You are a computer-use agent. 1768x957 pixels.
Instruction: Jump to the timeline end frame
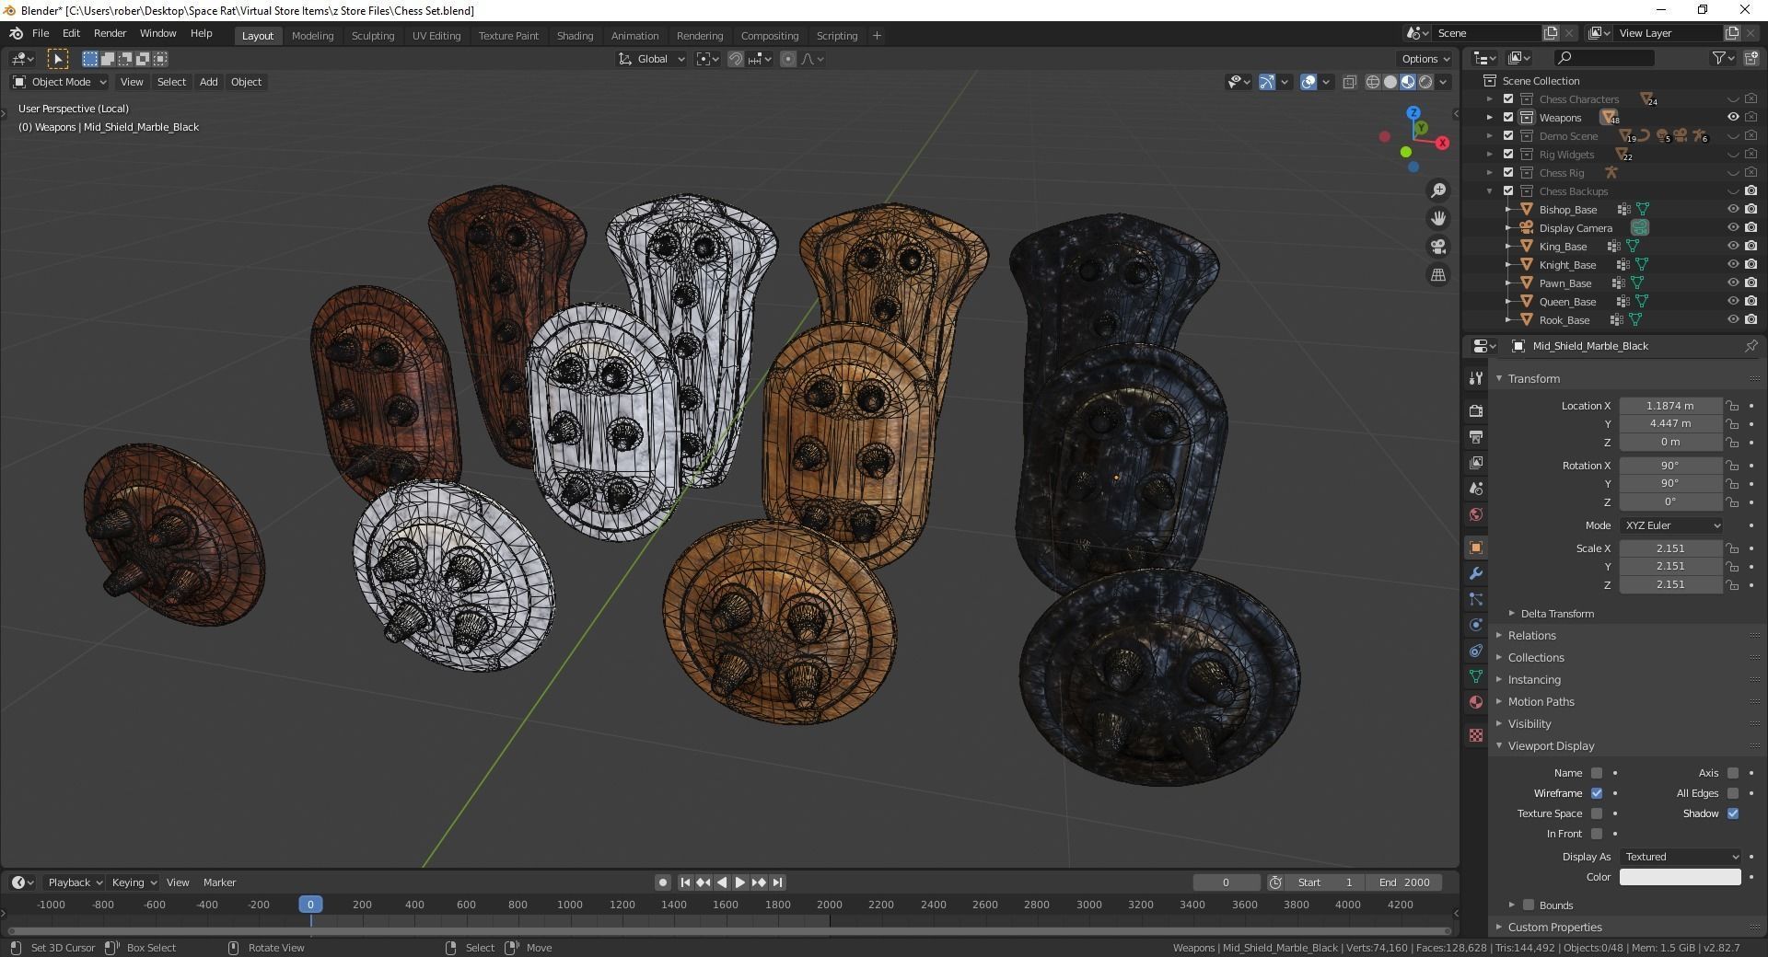pos(777,882)
